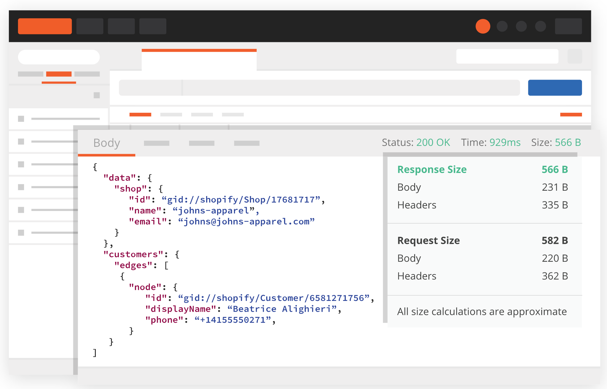Screen dimensions: 607x389
Task: Click the search field at top right
Action: click(x=507, y=56)
